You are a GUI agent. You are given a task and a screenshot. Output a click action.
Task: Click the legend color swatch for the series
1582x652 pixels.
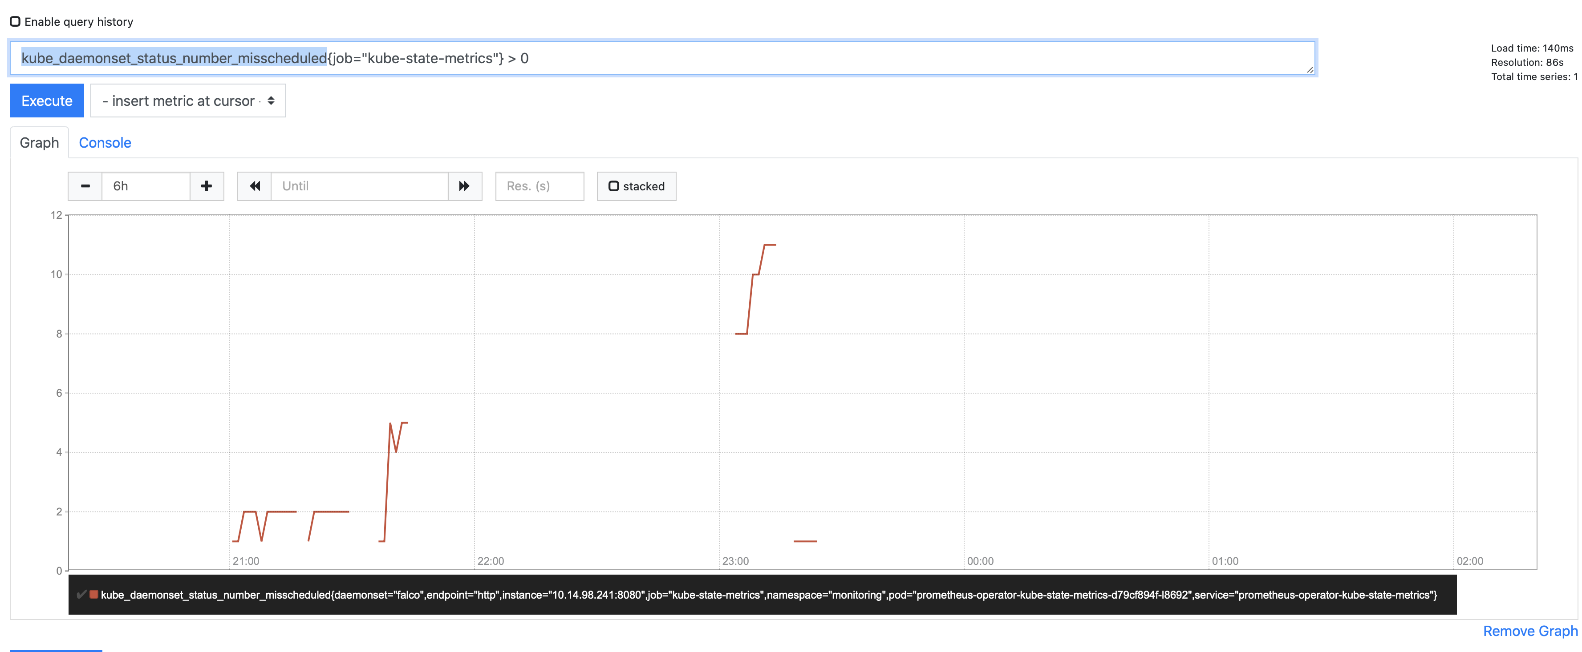point(94,594)
